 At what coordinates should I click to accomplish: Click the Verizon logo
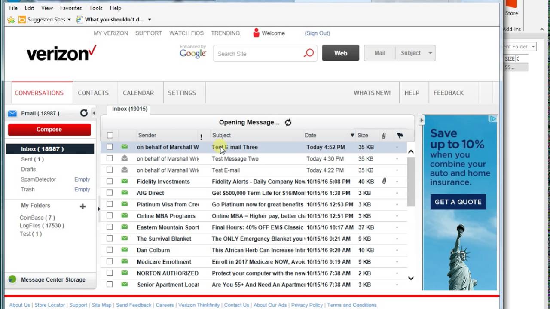point(61,53)
